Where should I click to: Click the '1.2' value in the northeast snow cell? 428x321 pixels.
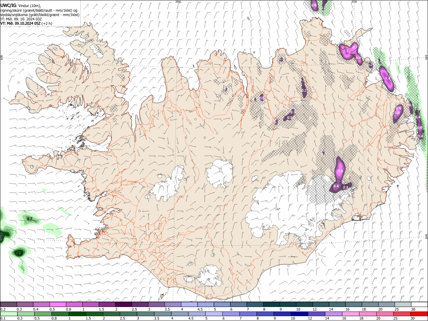[346, 51]
